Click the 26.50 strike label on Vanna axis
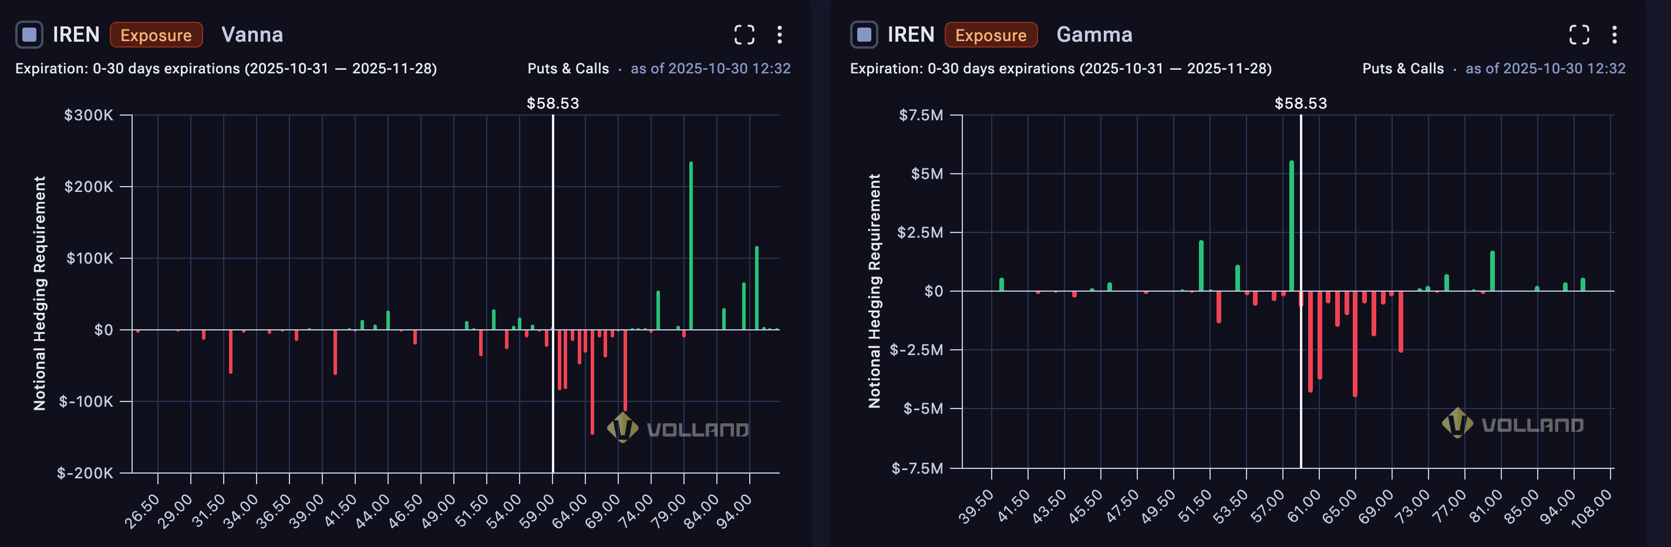 [142, 511]
